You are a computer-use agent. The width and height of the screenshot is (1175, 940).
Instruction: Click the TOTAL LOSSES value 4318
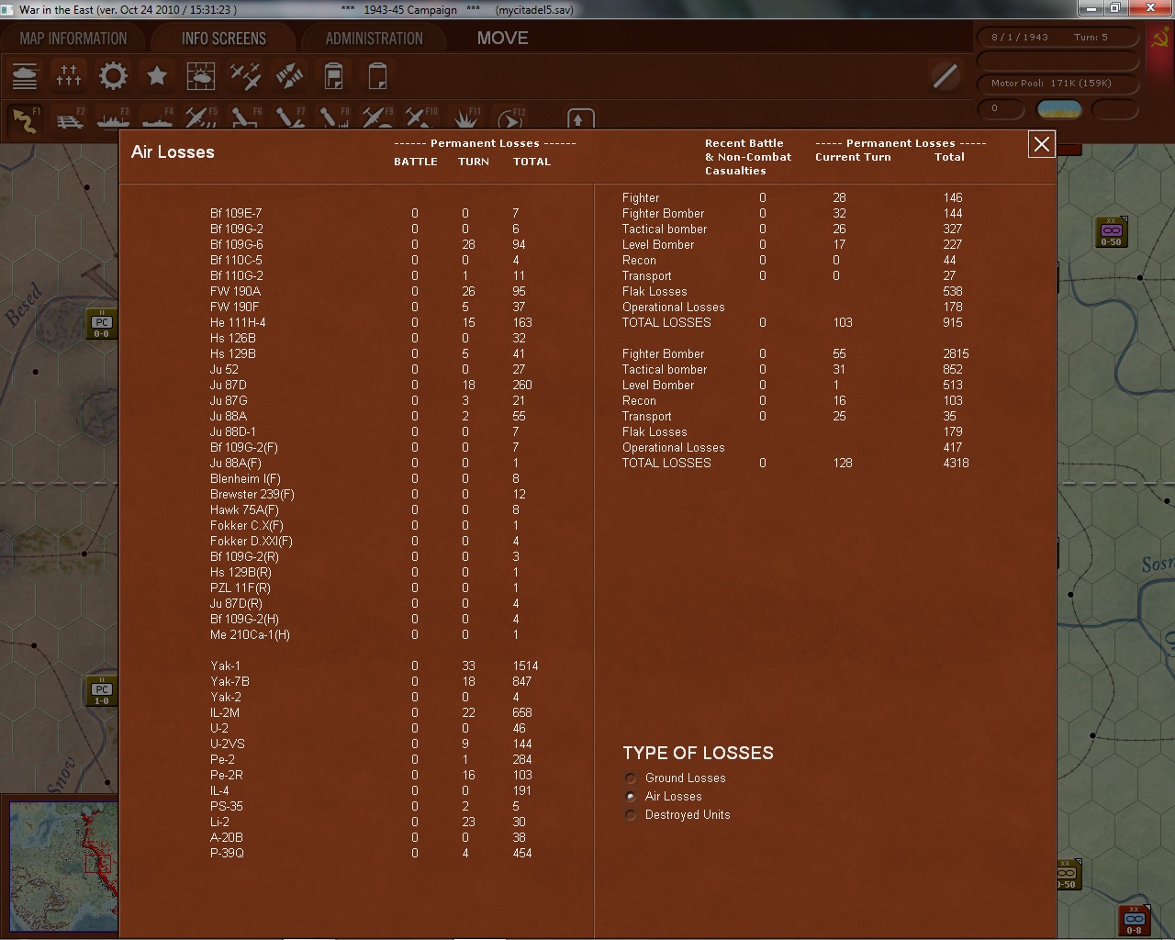click(x=956, y=463)
